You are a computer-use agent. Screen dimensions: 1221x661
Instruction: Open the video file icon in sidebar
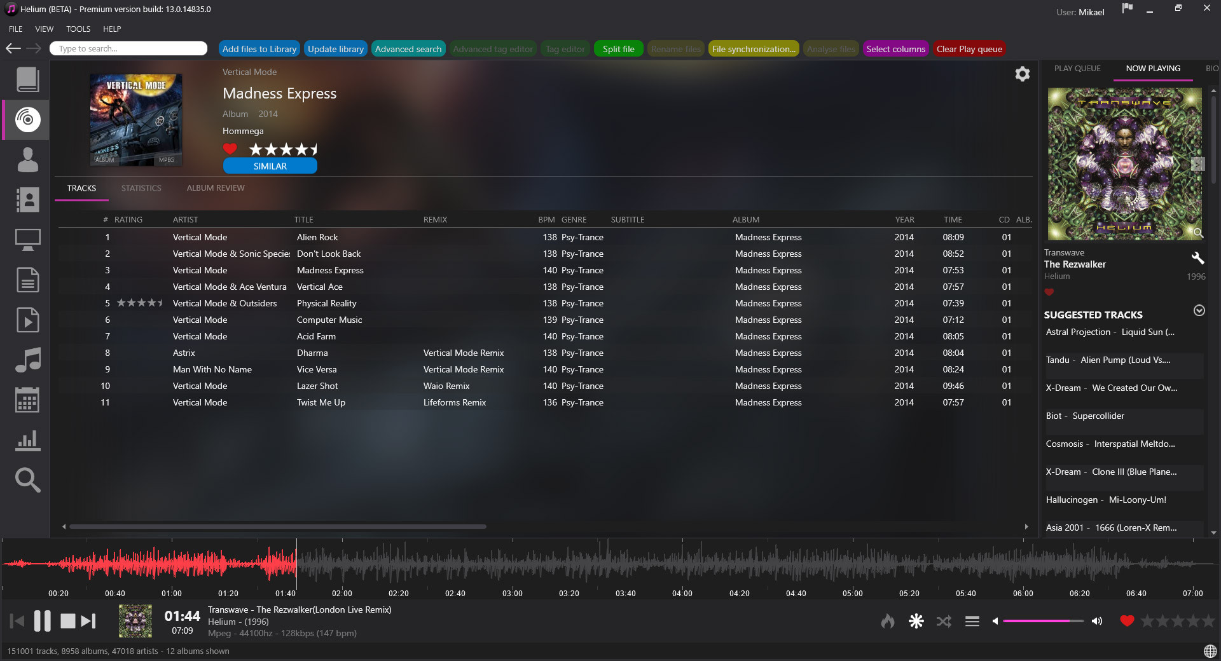pyautogui.click(x=27, y=320)
